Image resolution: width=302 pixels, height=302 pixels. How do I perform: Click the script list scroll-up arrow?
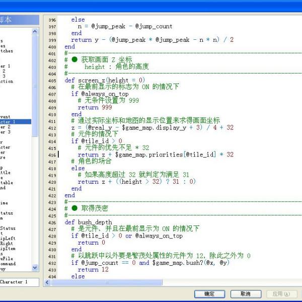coord(35,32)
